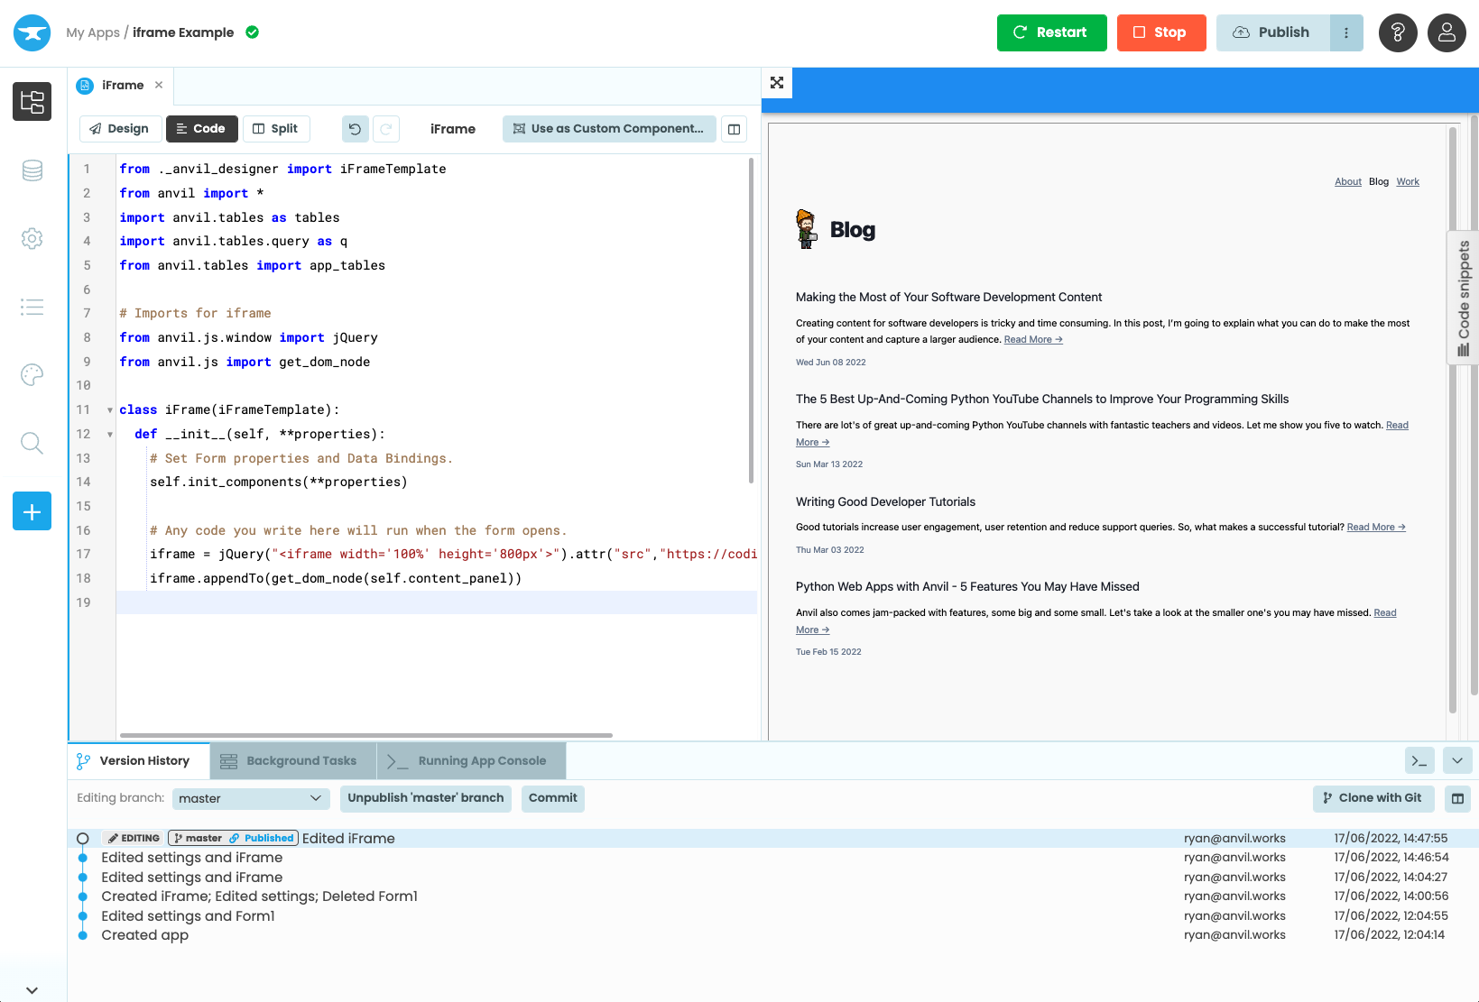Open App Logs from the list icon
The height and width of the screenshot is (1002, 1479).
point(32,307)
